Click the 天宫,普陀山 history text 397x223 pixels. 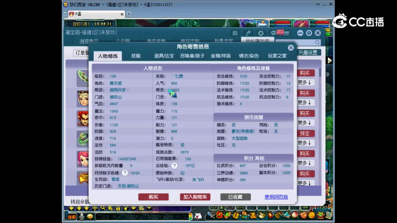(128, 186)
